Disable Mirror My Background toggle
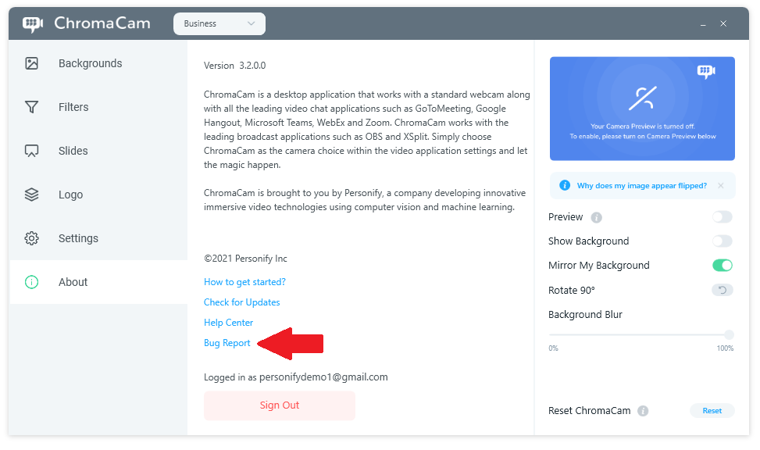760x450 pixels. click(x=722, y=266)
